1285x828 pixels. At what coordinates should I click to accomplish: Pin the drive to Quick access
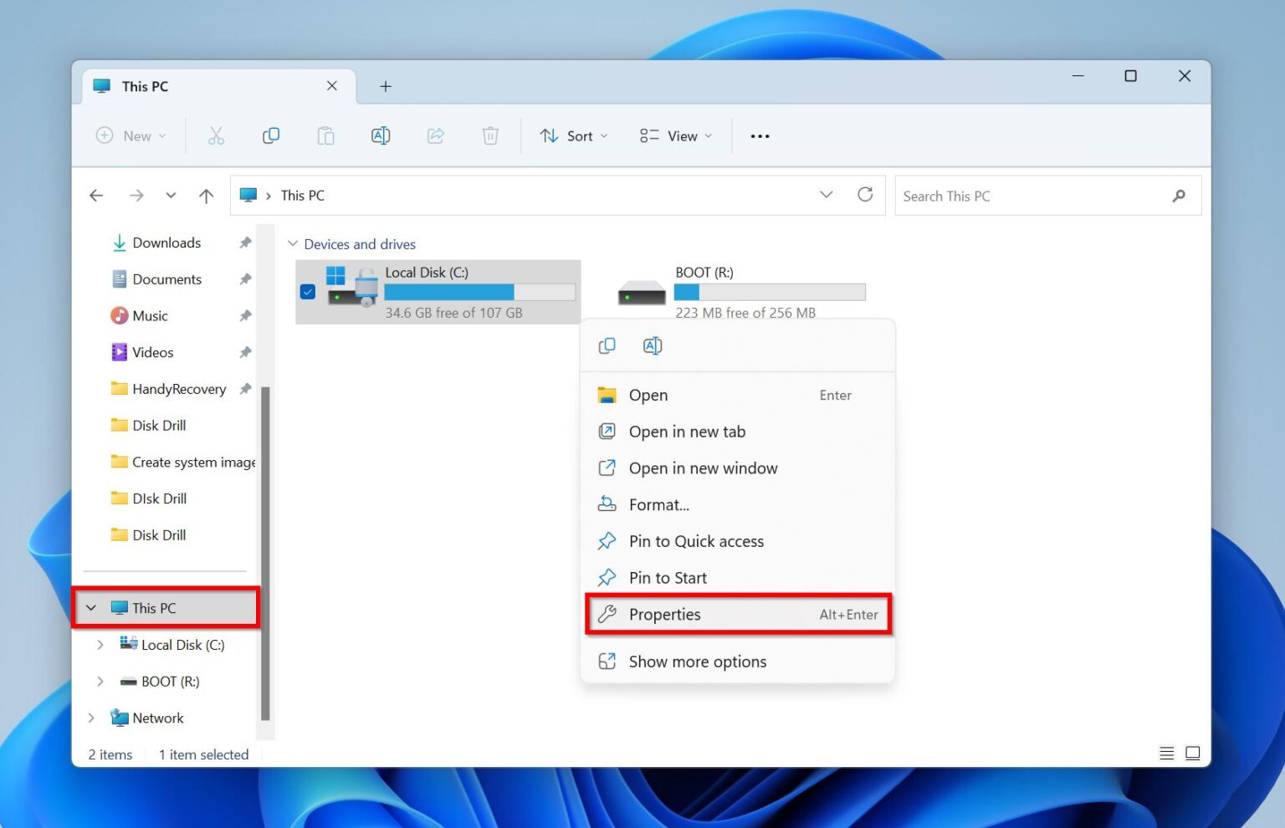click(696, 540)
